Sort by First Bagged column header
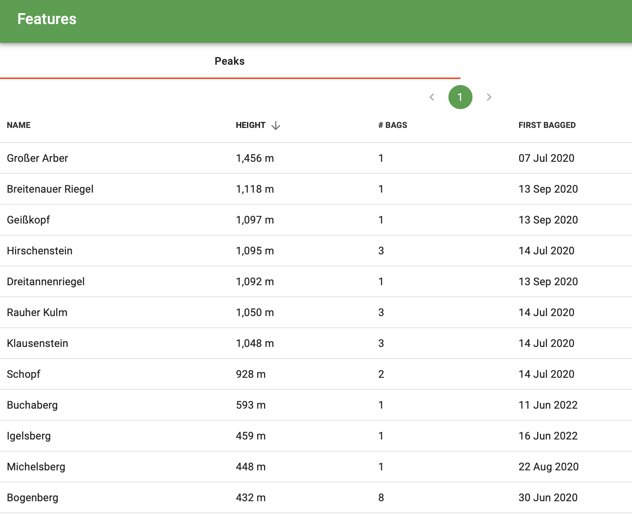The width and height of the screenshot is (632, 514). pos(547,125)
